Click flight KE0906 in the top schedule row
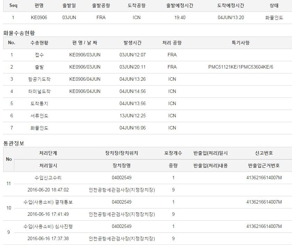 pos(39,17)
